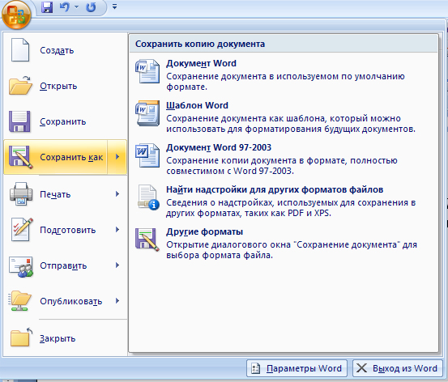
Task: Expand the Отправить submenu arrow
Action: point(117,265)
